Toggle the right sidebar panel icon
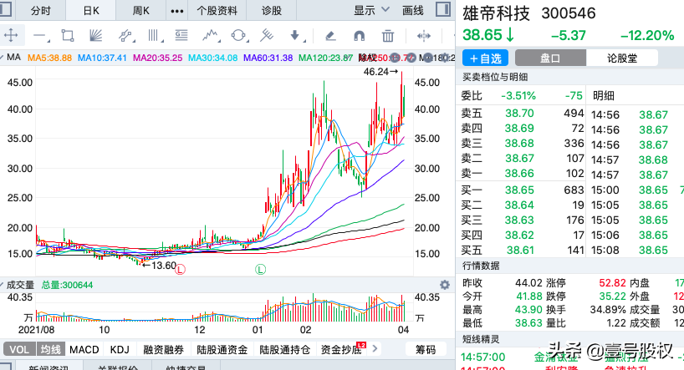This screenshot has height=370, width=684. tap(443, 9)
